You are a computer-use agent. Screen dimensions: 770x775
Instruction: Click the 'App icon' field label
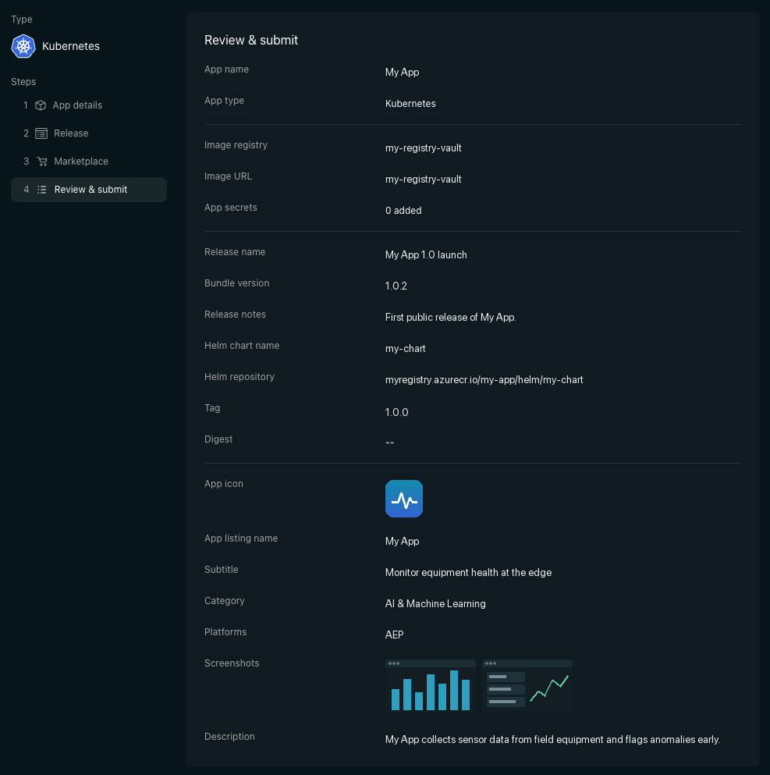[224, 484]
